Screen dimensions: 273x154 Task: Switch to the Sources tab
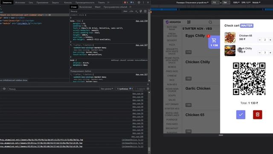(x=20, y=3)
